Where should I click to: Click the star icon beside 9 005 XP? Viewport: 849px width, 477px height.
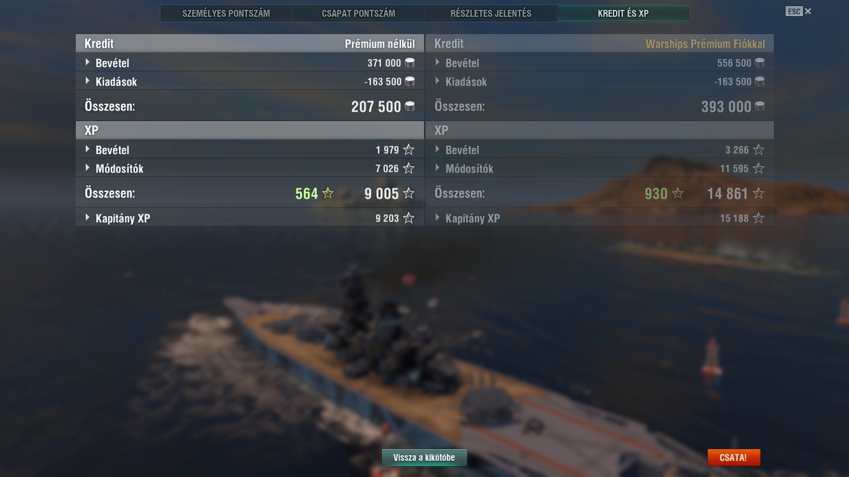[408, 193]
